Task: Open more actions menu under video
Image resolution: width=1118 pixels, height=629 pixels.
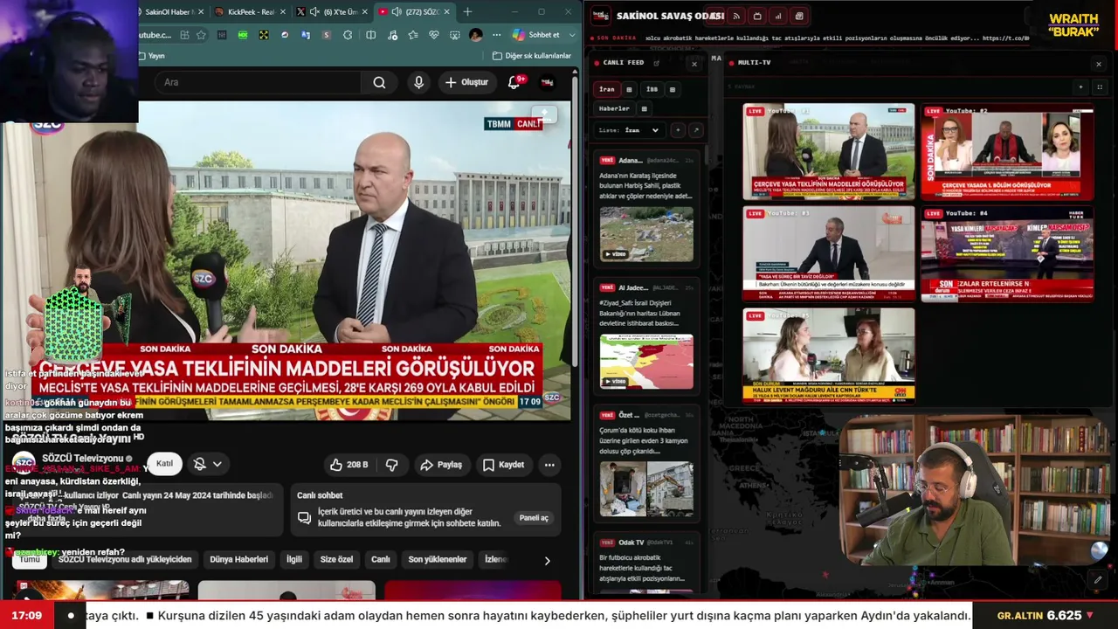Action: tap(549, 465)
